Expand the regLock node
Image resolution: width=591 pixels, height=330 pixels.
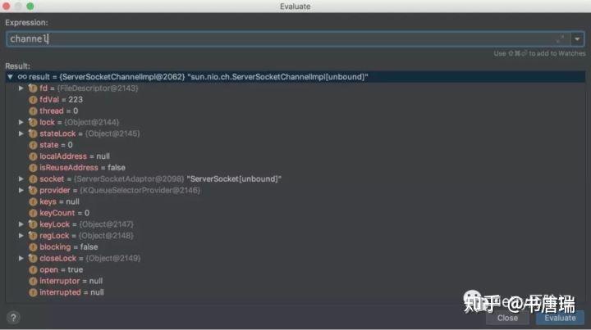(x=21, y=236)
